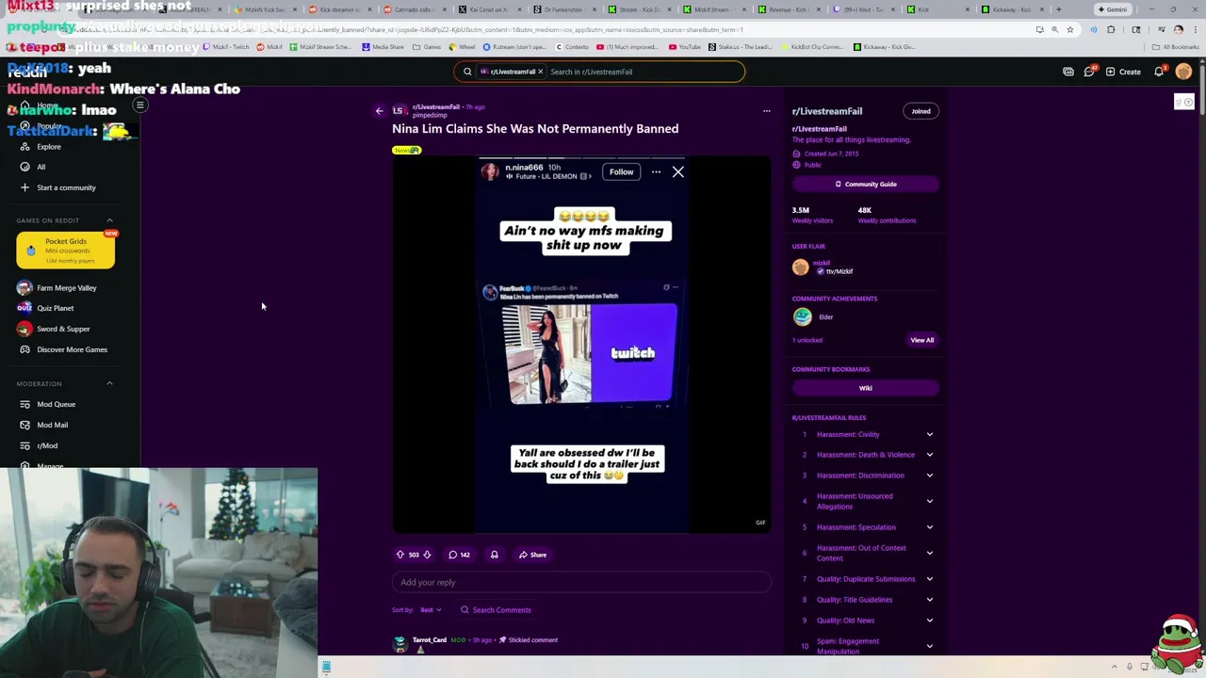Viewport: 1206px width, 678px height.
Task: Open the Community Guide button
Action: pyautogui.click(x=865, y=185)
